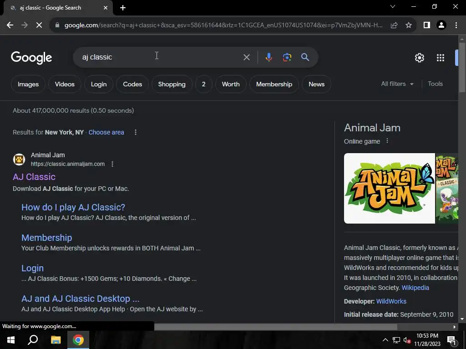Open the taskbar clock and date
Image resolution: width=466 pixels, height=349 pixels.
427,340
